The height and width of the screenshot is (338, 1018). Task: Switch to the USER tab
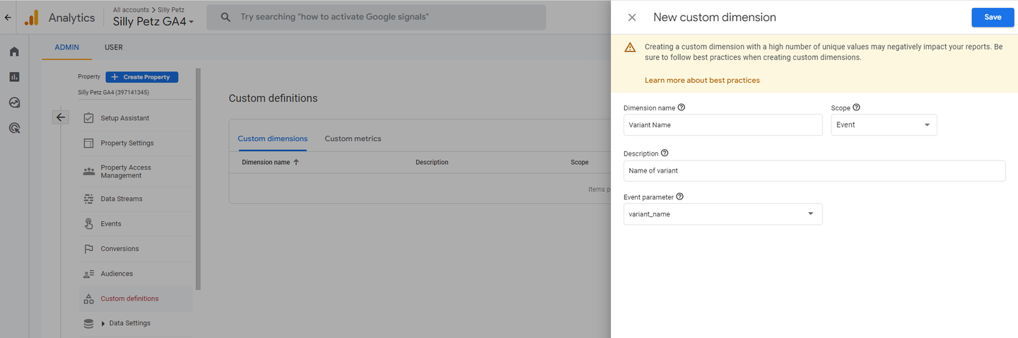tap(114, 47)
